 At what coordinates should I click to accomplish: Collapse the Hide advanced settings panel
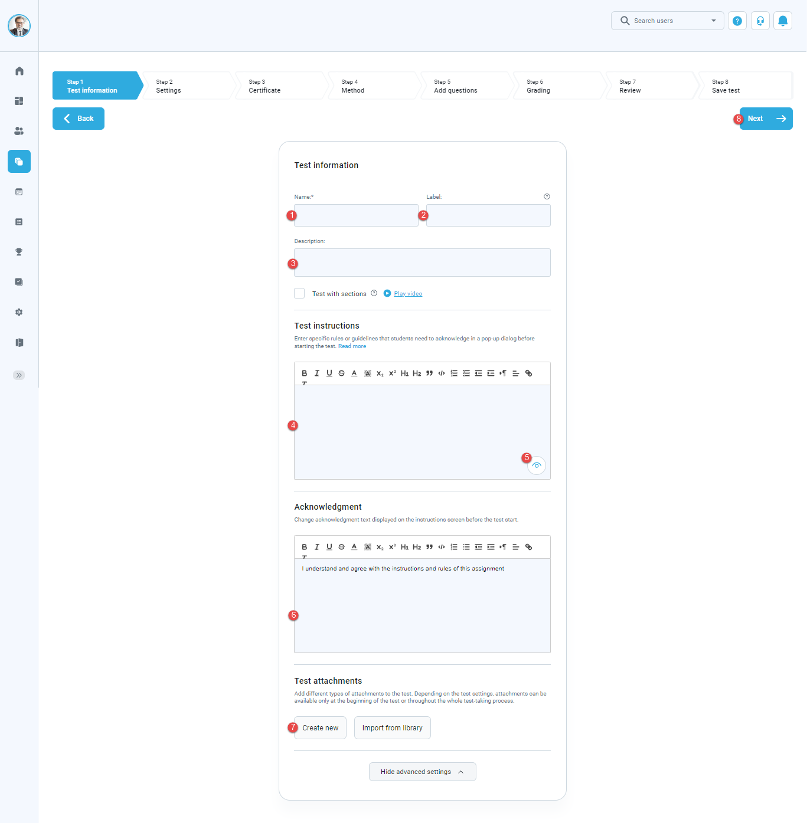coord(422,771)
